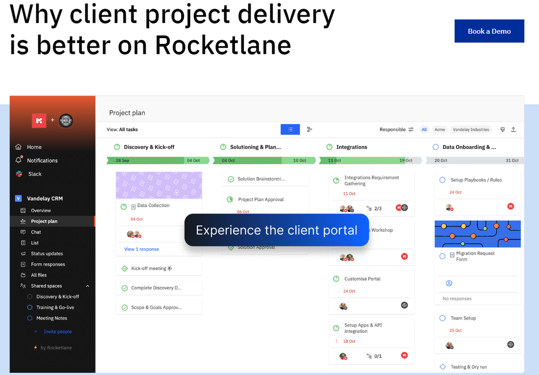Select the Vandelay Industries filter chip
The height and width of the screenshot is (375, 539).
point(471,129)
